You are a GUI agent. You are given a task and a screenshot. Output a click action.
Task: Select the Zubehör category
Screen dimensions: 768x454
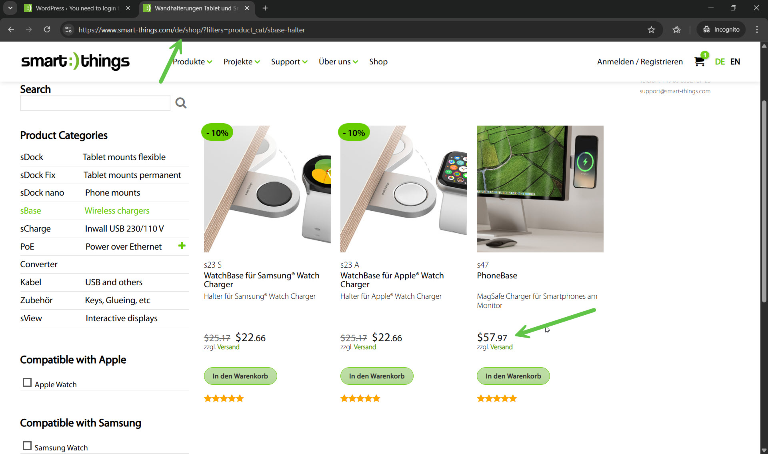(x=104, y=300)
